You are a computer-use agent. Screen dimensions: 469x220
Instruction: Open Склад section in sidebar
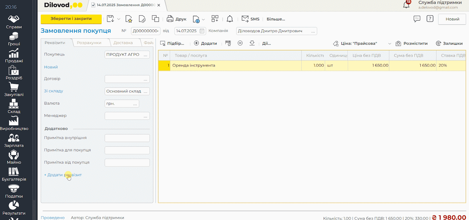(14, 106)
